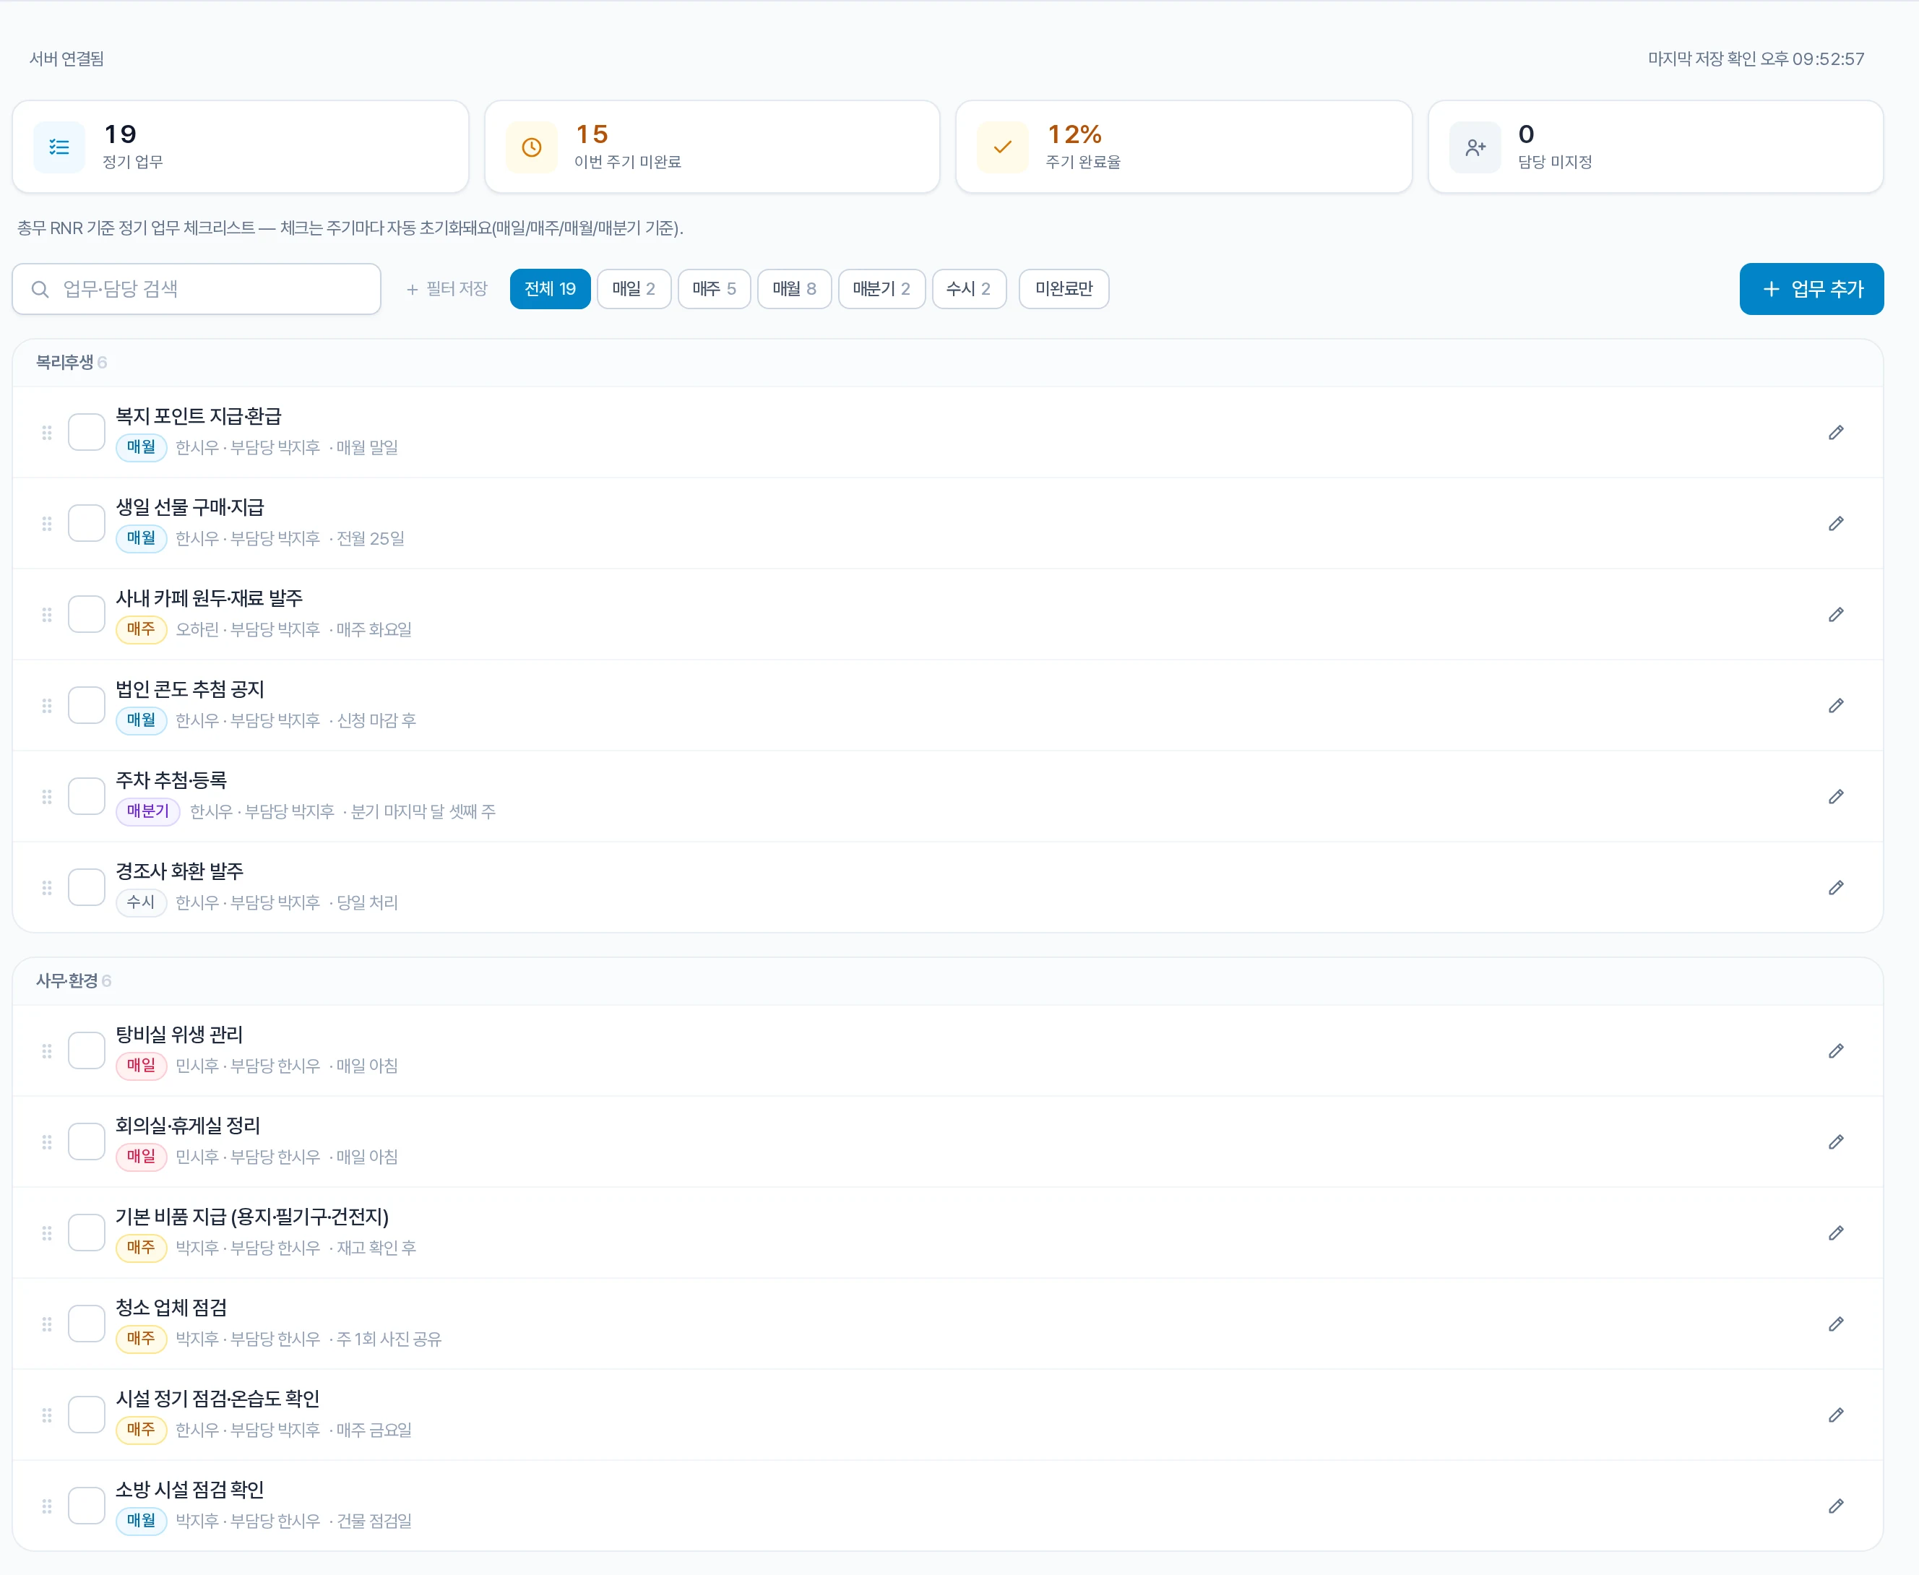1919x1575 pixels.
Task: Click drag handle beside 탕비실 위생 관리
Action: (x=47, y=1050)
